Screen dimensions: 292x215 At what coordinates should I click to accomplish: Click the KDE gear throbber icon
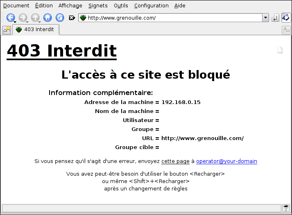(285, 18)
